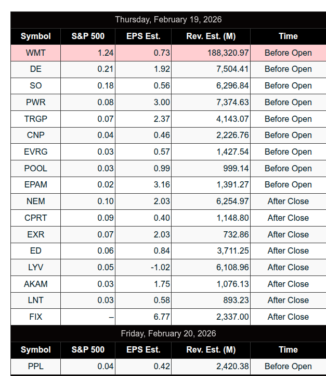Image resolution: width=326 pixels, height=376 pixels.
Task: Open the NEM ticker symbol
Action: click(x=35, y=201)
